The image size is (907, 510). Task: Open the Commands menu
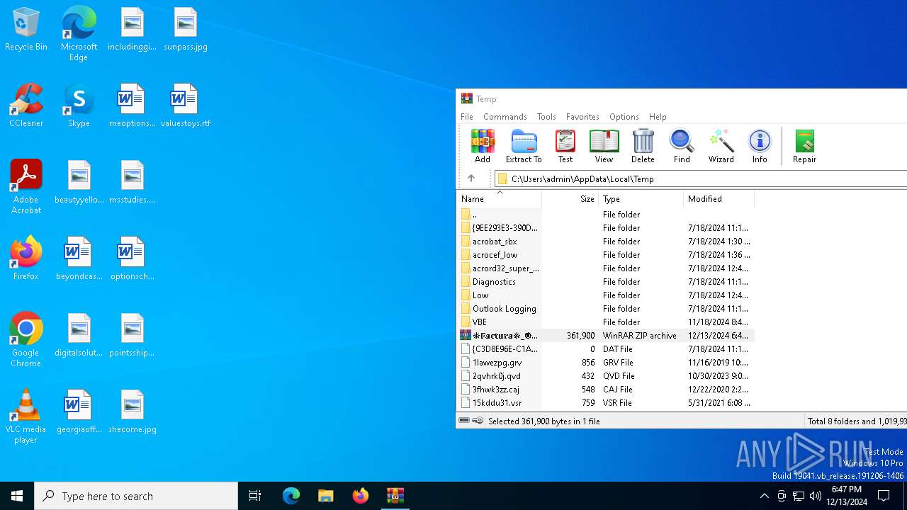click(505, 117)
